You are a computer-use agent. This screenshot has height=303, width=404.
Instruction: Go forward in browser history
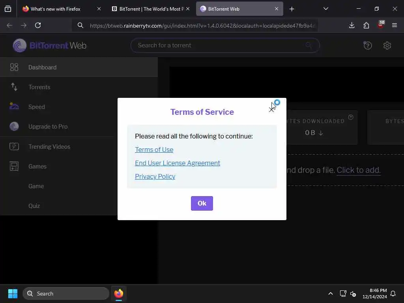point(24,25)
